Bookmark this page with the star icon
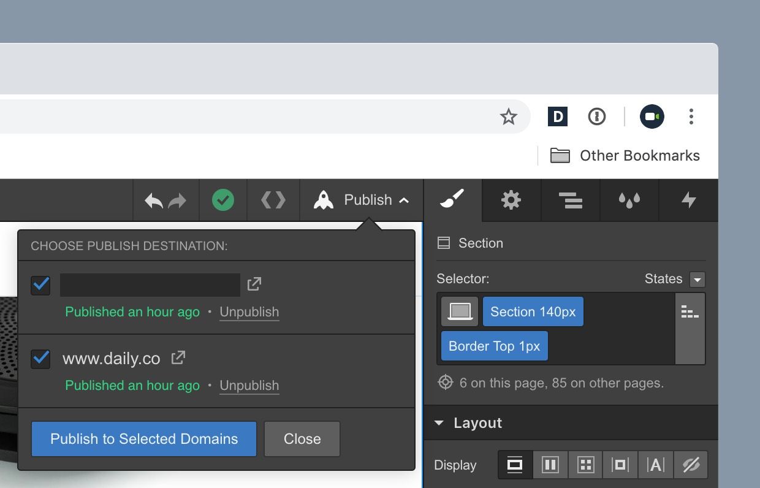The height and width of the screenshot is (488, 760). pyautogui.click(x=508, y=116)
